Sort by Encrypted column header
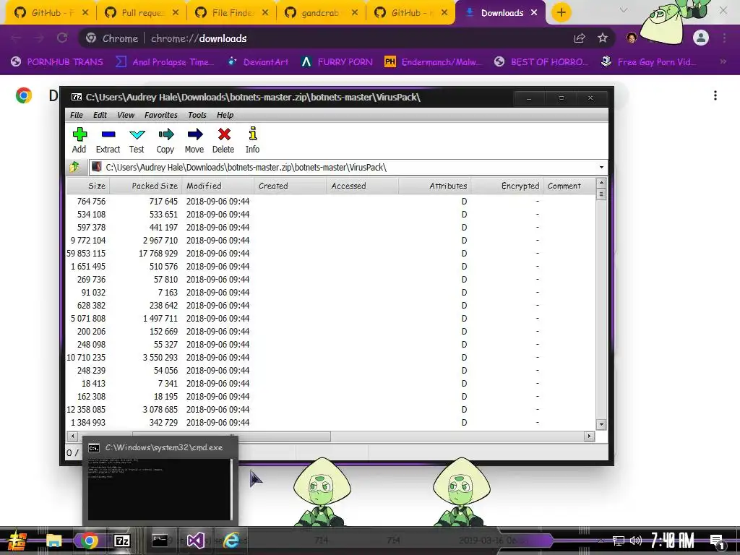 pos(507,186)
